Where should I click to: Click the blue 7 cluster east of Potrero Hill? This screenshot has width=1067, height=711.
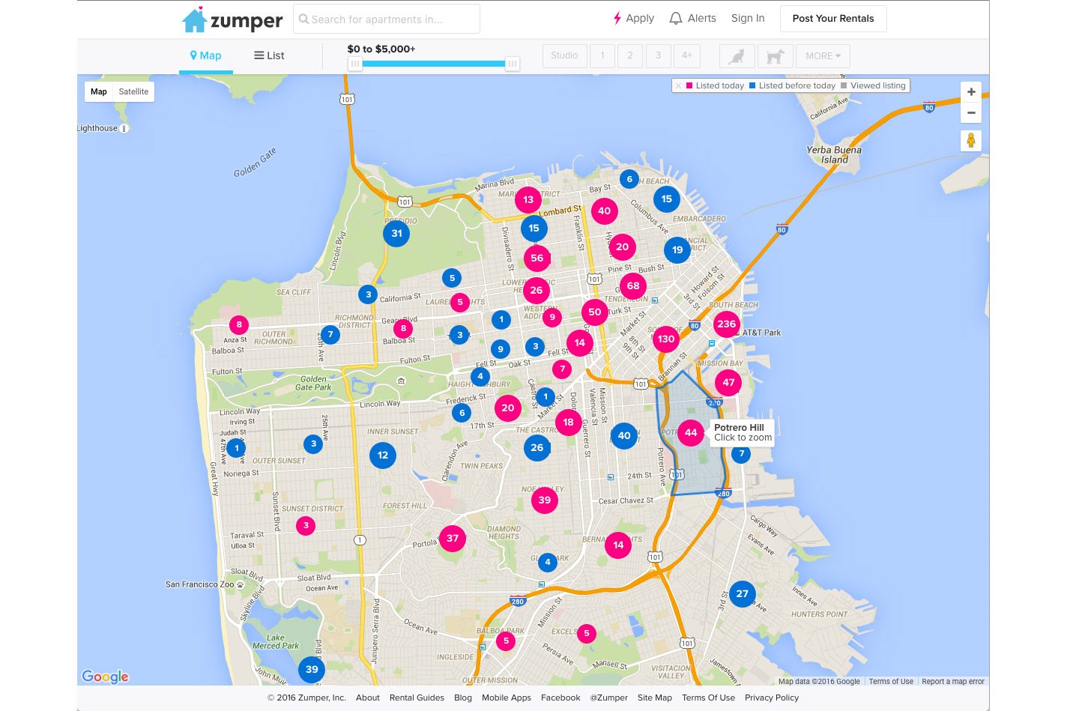pyautogui.click(x=741, y=453)
